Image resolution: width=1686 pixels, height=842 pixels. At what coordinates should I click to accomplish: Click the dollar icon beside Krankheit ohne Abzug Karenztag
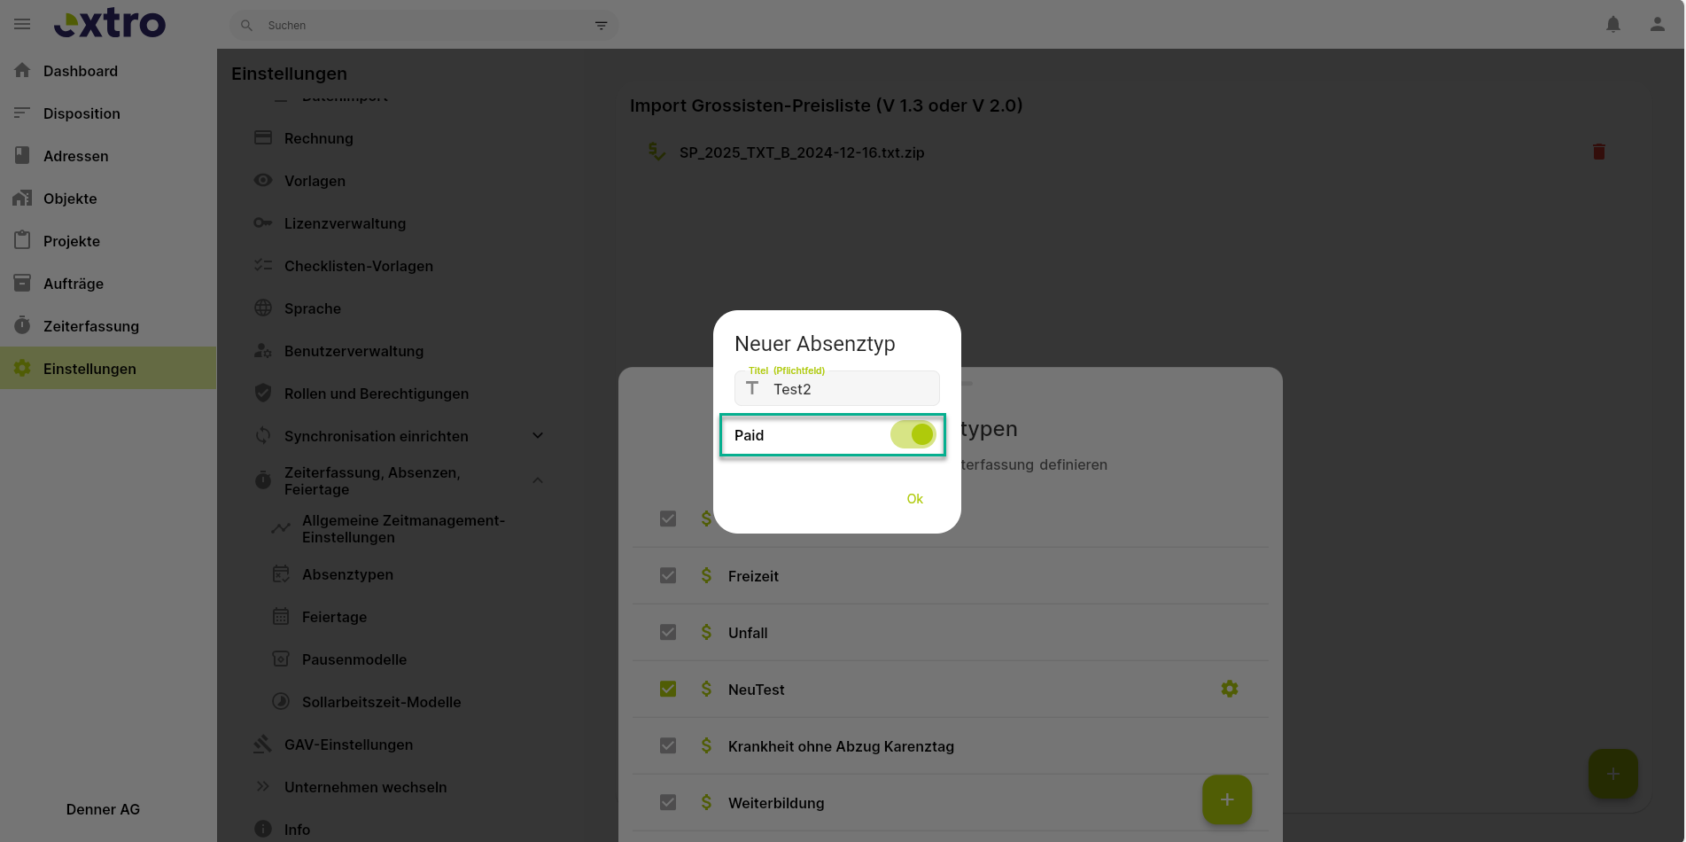(706, 745)
